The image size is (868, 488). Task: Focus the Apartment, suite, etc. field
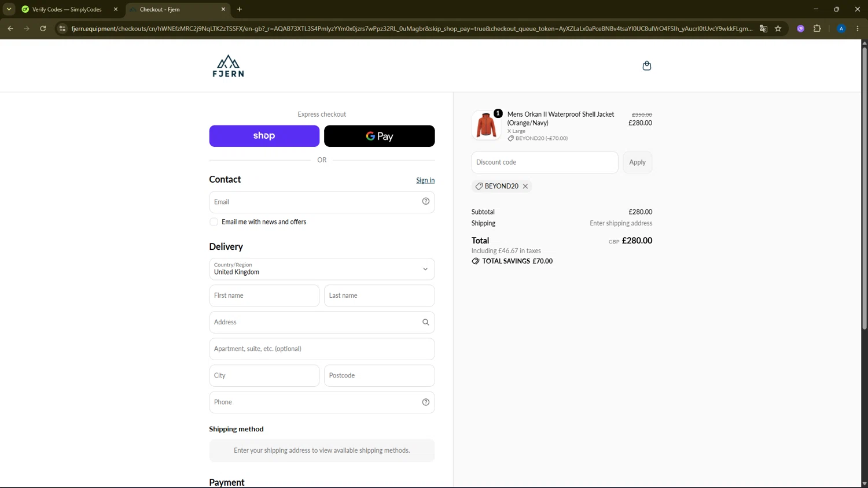[322, 349]
